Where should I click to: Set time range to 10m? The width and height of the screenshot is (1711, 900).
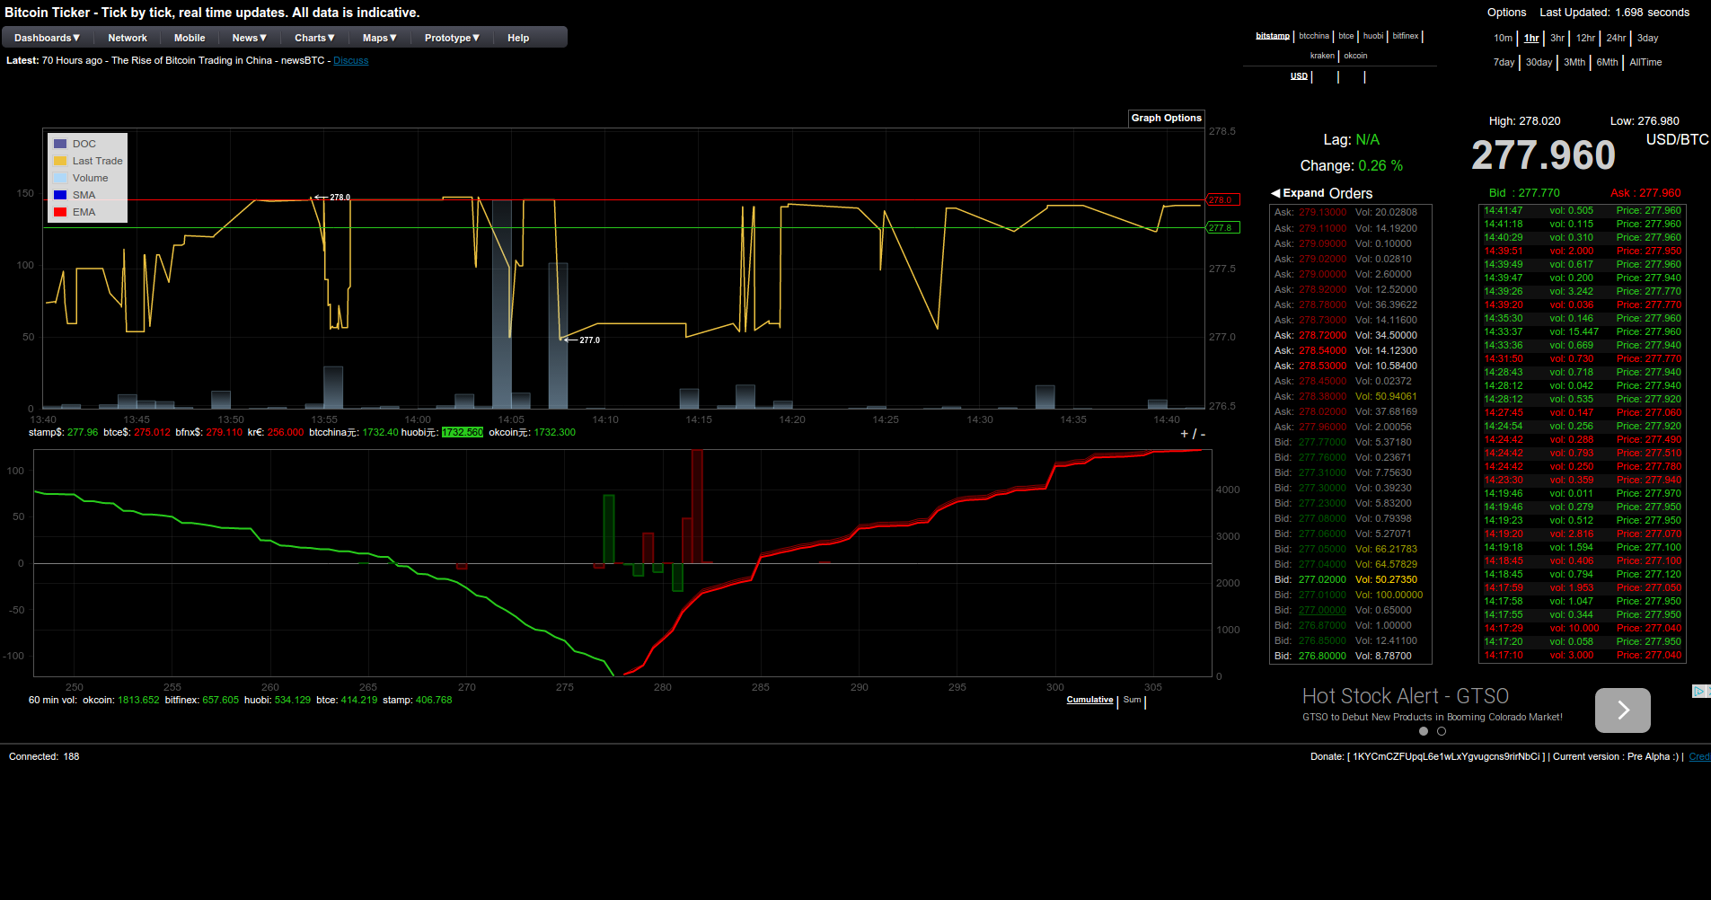(x=1503, y=38)
